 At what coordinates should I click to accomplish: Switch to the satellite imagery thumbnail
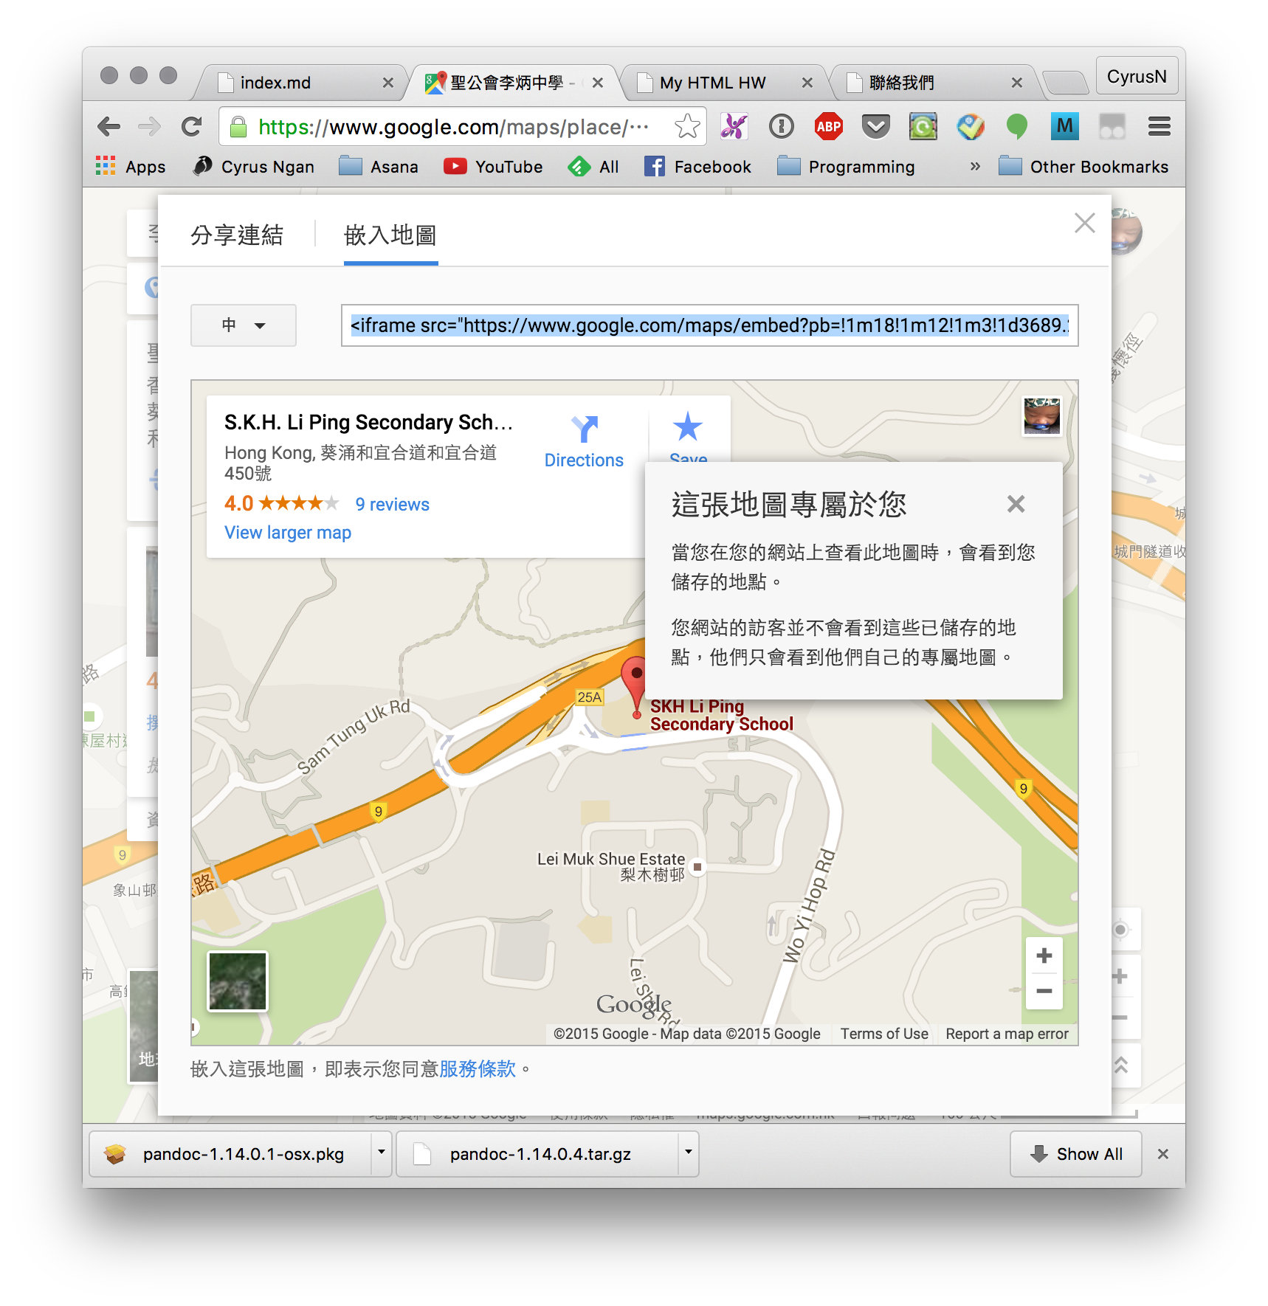[237, 981]
